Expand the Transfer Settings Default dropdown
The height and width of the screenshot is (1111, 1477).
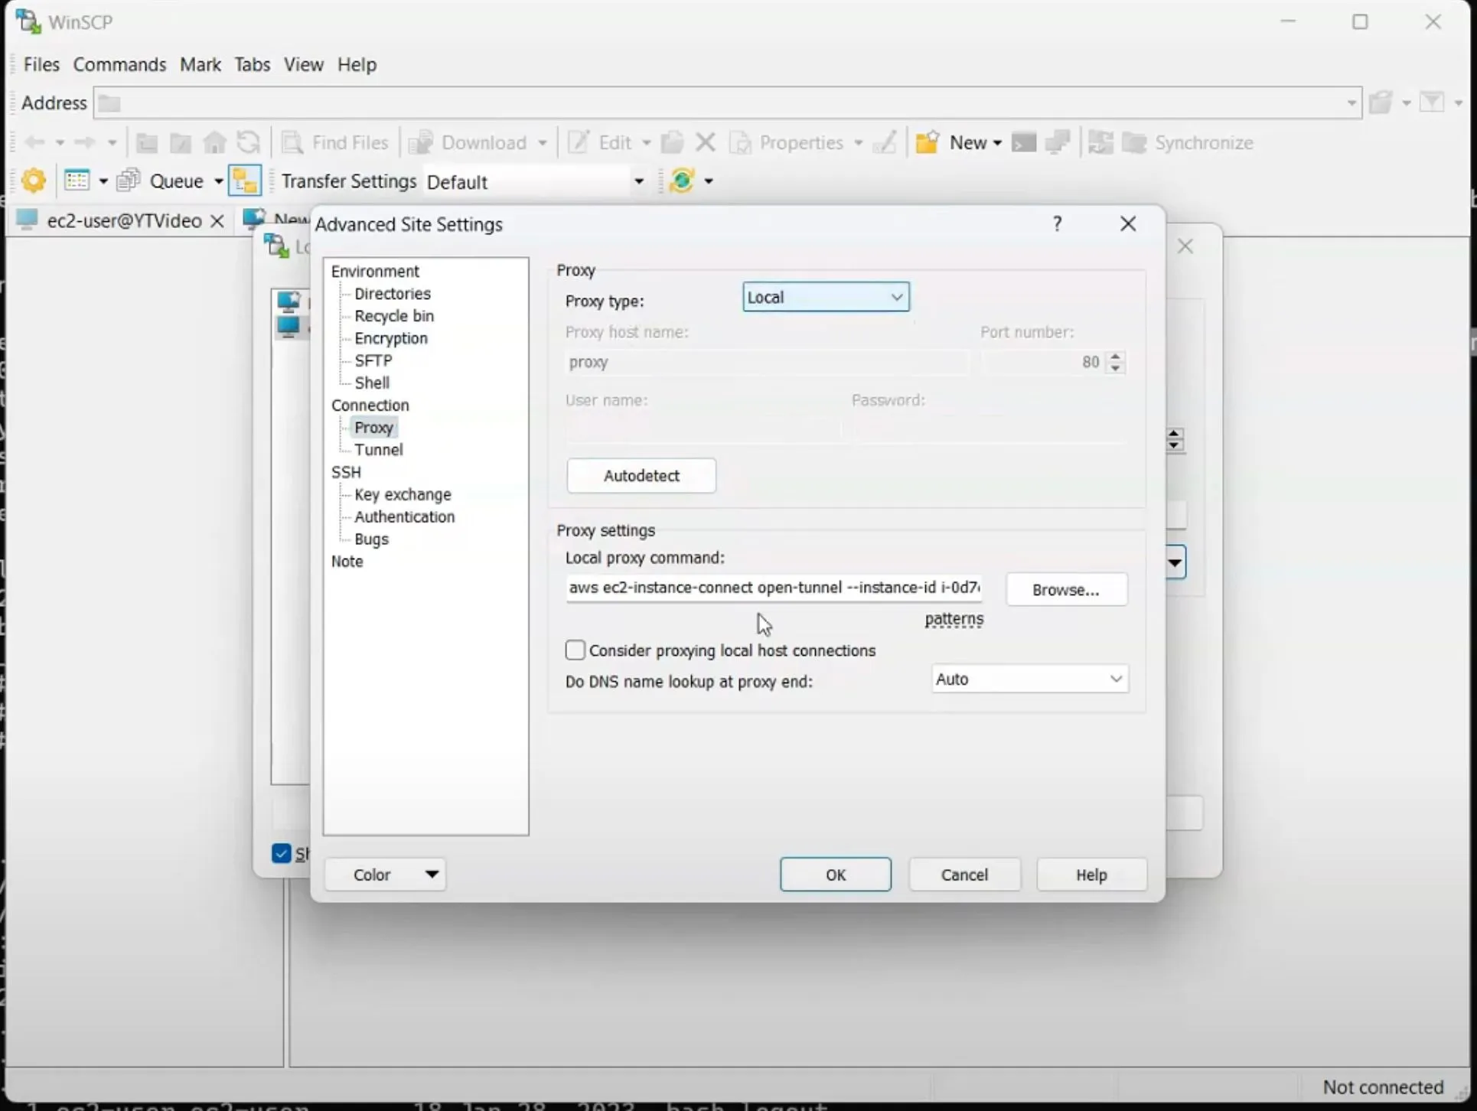[639, 181]
